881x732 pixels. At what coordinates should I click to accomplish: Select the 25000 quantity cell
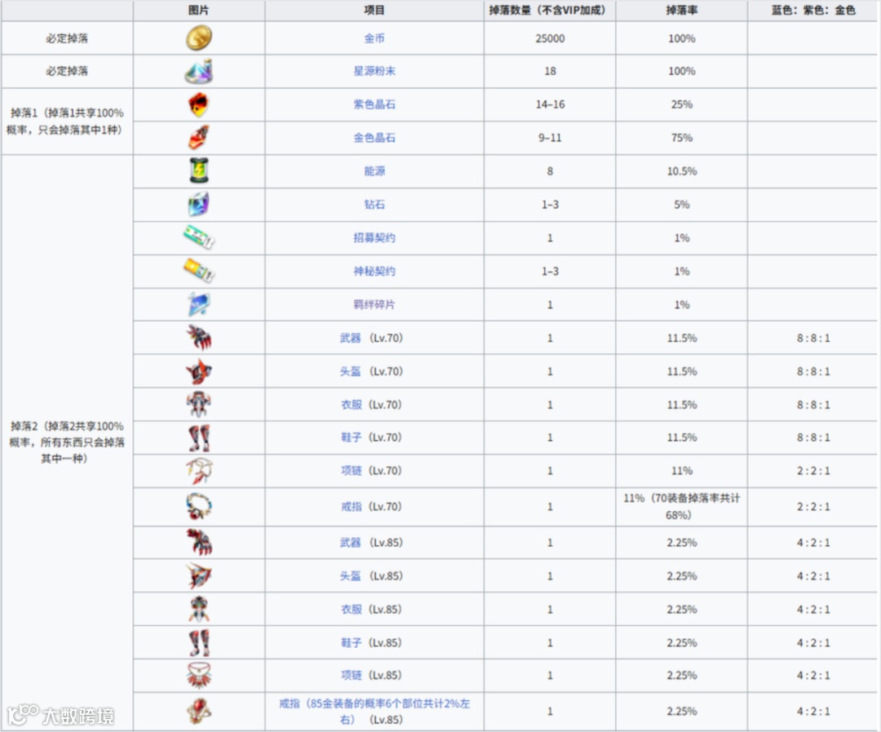coord(550,38)
